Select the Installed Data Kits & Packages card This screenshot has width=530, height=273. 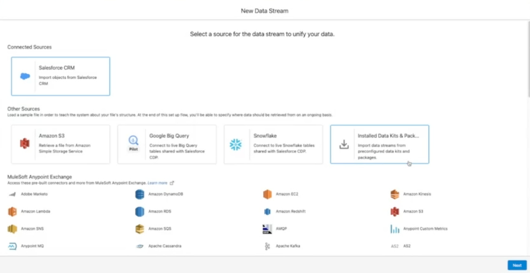380,145
